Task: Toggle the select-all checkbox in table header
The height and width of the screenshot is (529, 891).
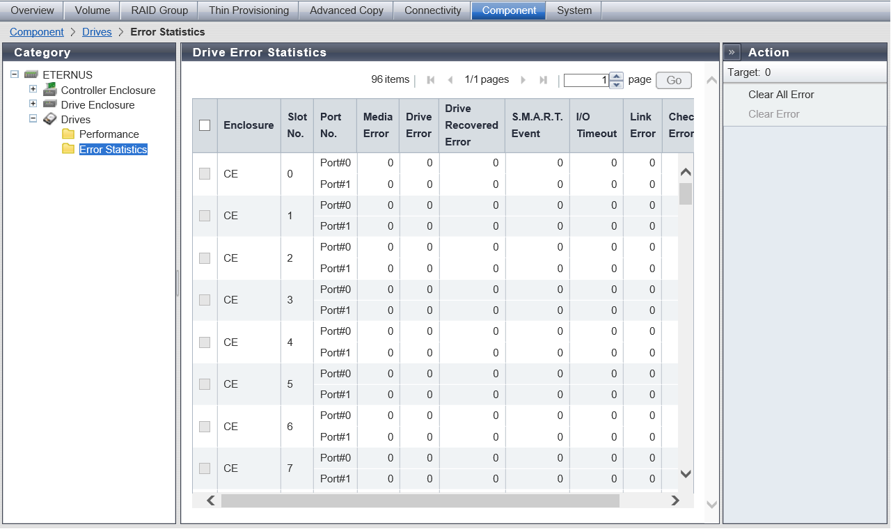Action: click(205, 125)
